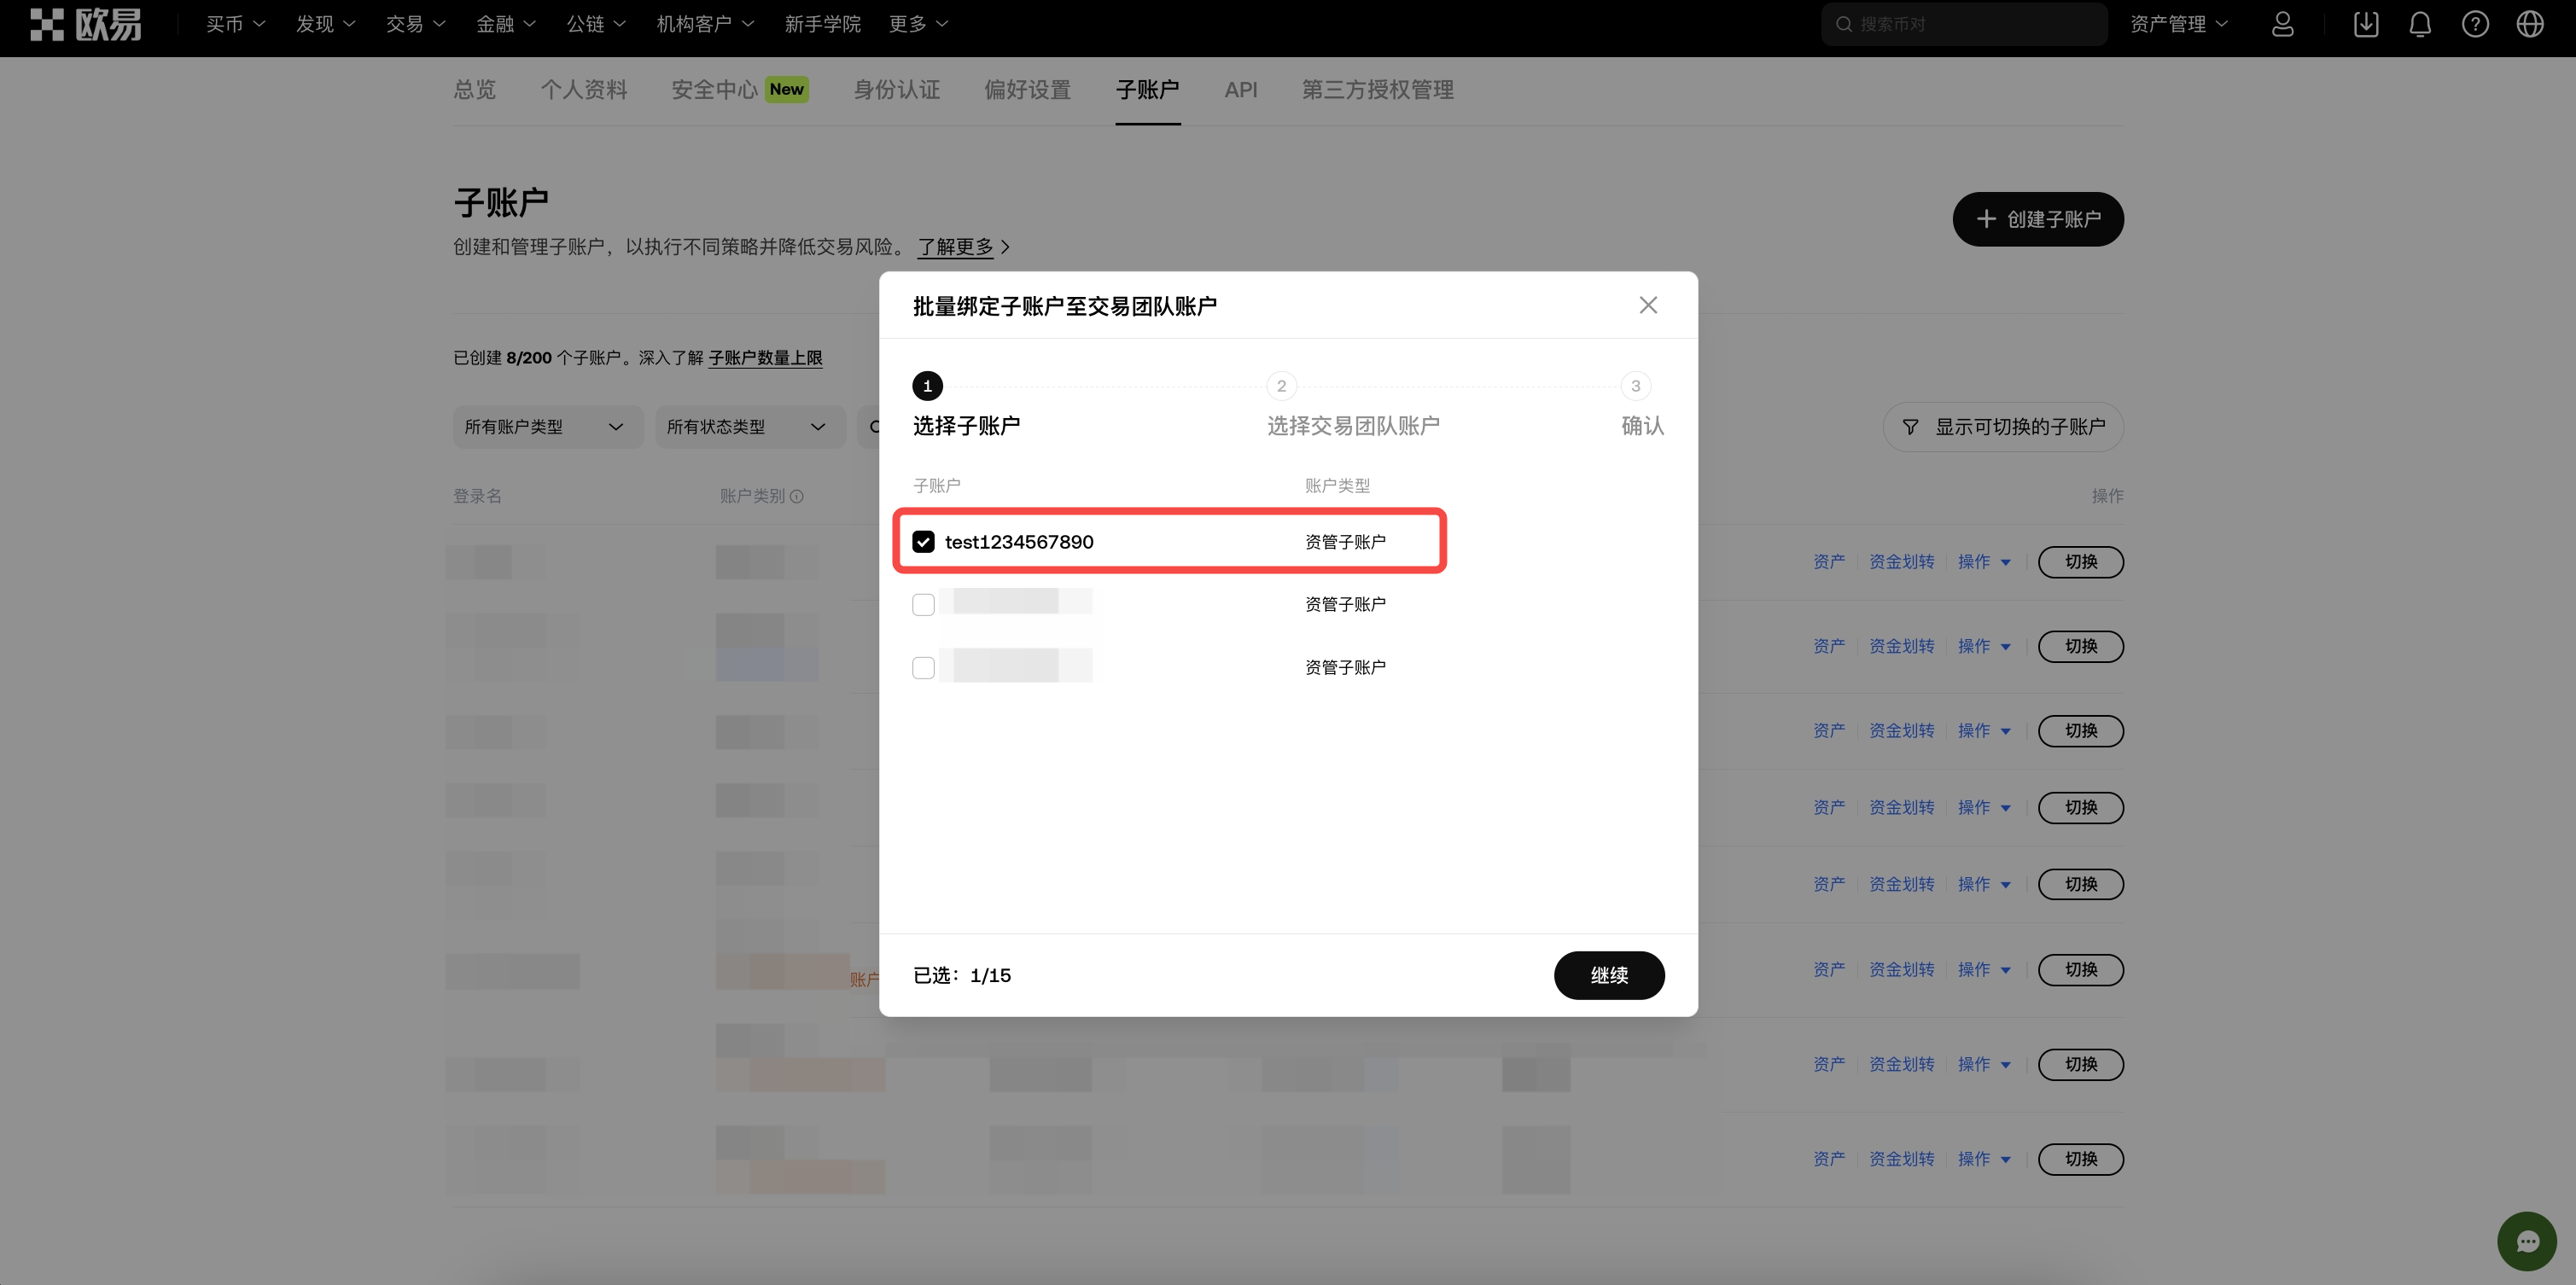This screenshot has width=2576, height=1285.
Task: Open the 所有状态类型 dropdown
Action: coord(749,427)
